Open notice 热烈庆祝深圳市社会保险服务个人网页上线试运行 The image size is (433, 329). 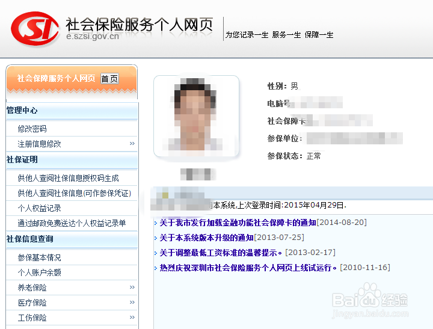point(248,268)
